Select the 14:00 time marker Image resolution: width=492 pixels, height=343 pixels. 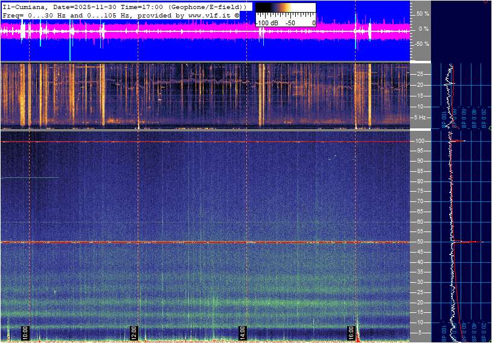(242, 333)
